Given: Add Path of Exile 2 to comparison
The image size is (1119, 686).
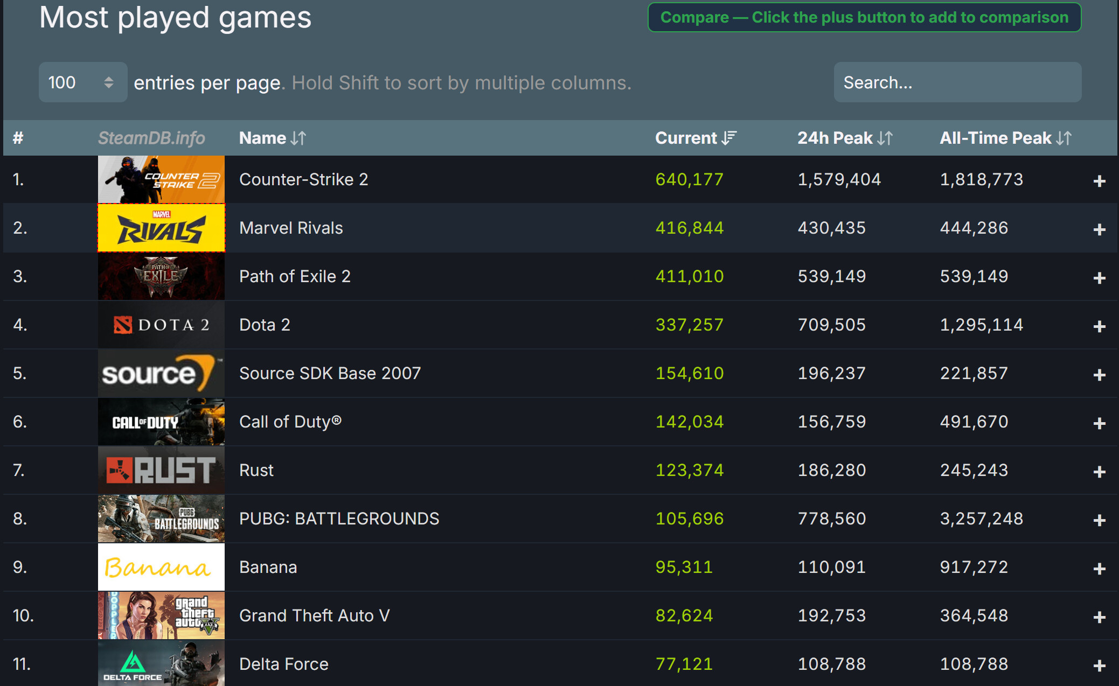Looking at the screenshot, I should pyautogui.click(x=1099, y=278).
